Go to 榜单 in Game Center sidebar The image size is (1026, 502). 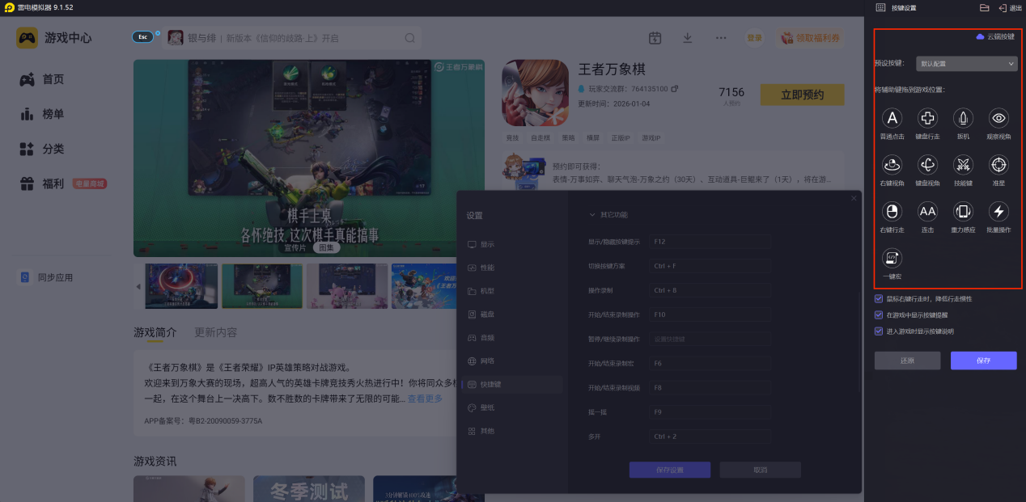[x=42, y=114]
